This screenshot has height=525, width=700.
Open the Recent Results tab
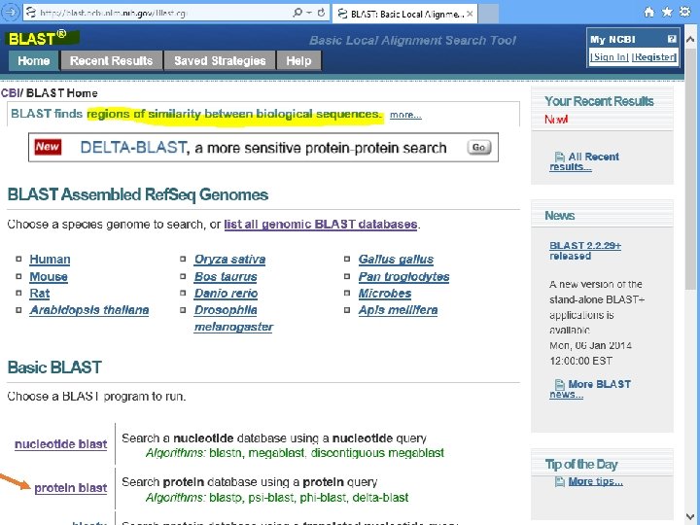click(111, 60)
